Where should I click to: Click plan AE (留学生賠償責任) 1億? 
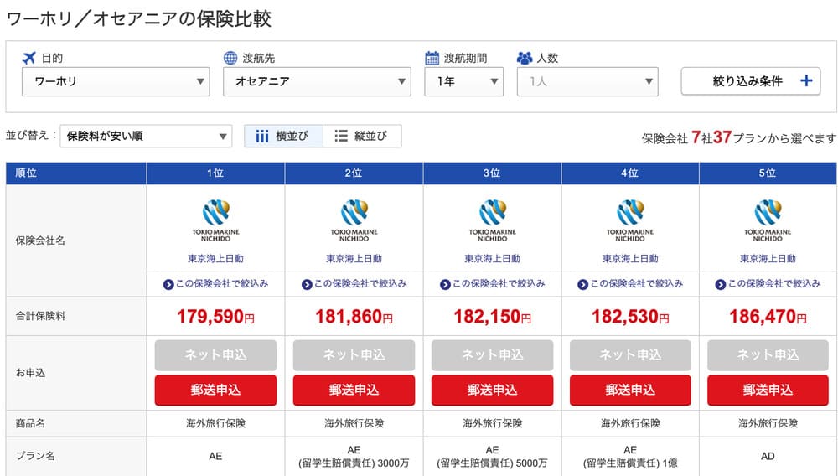click(x=630, y=457)
